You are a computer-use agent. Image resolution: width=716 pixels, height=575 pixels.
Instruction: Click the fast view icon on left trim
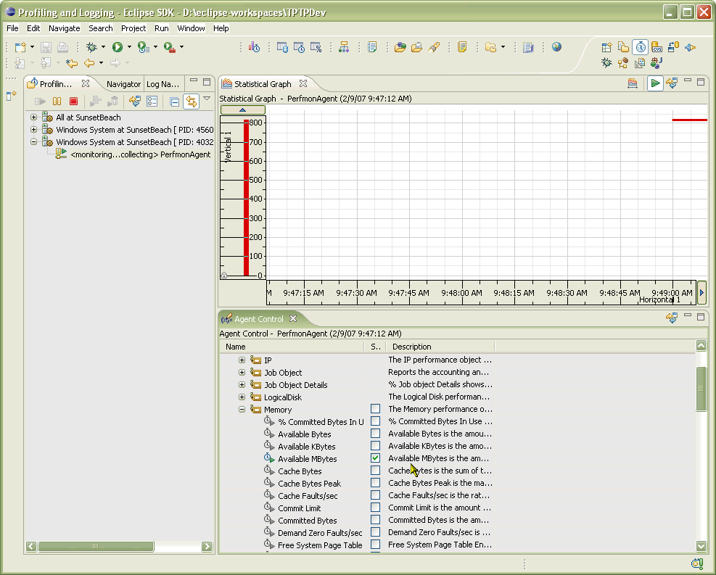(x=12, y=96)
